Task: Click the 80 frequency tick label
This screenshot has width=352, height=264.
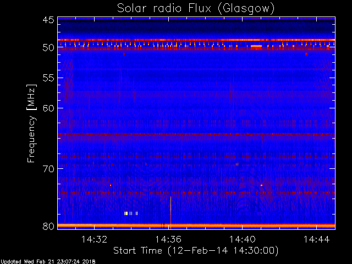Action: point(48,226)
